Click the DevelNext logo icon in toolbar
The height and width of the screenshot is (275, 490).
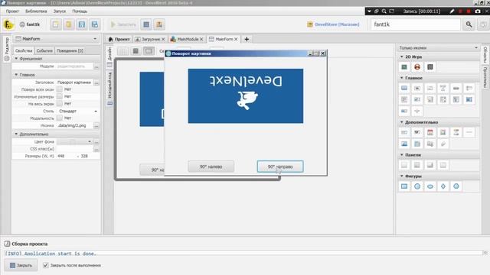[8, 24]
